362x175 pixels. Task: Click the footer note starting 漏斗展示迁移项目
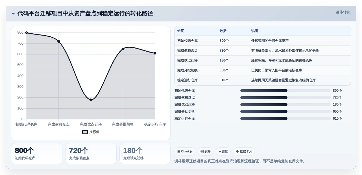(x=240, y=161)
